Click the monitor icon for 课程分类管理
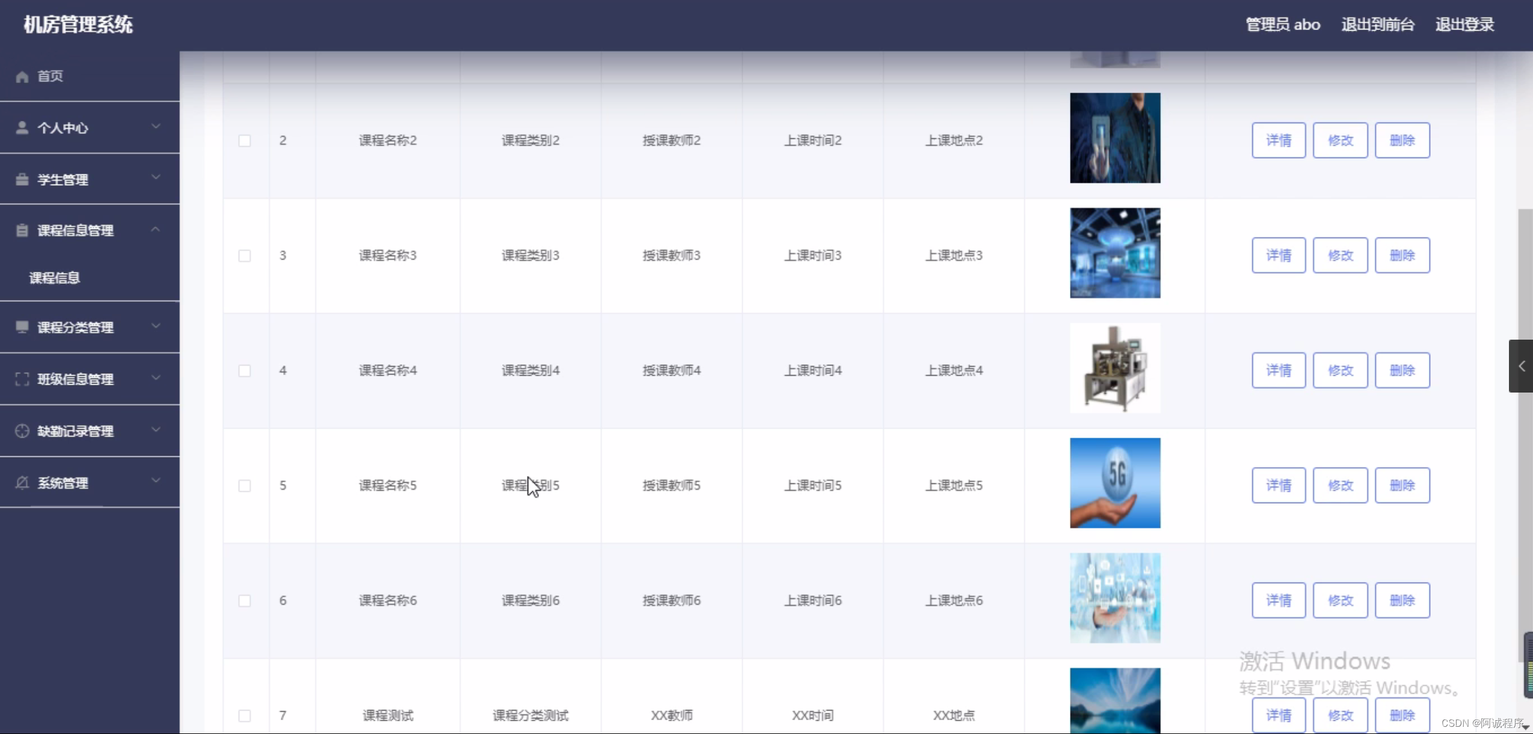The height and width of the screenshot is (734, 1533). [22, 327]
